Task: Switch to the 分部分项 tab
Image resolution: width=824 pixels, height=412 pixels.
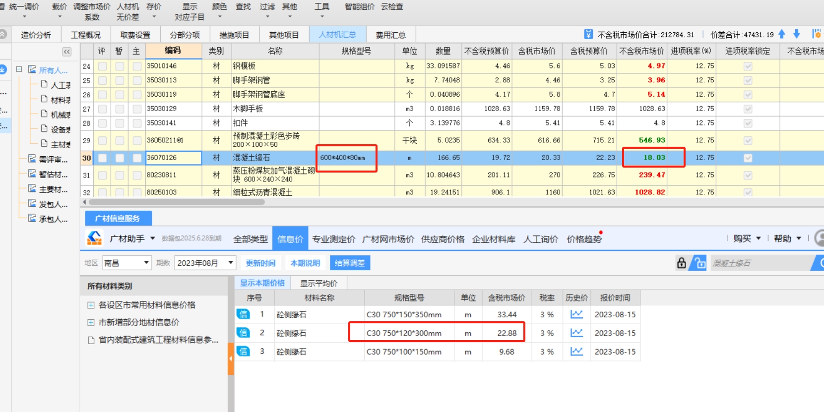Action: [x=185, y=35]
